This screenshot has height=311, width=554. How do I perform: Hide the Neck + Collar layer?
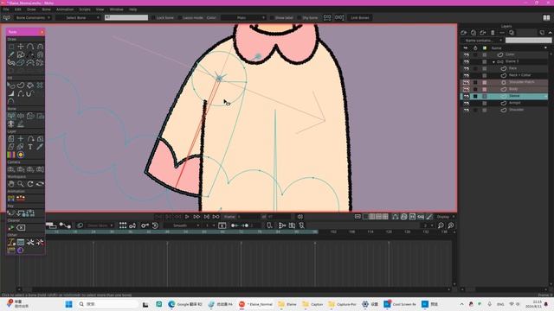pyautogui.click(x=466, y=75)
